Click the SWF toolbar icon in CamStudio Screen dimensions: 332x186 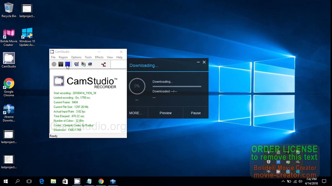pos(90,64)
